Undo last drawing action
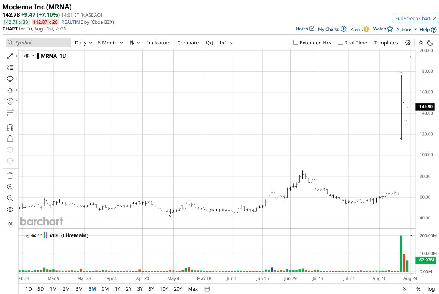The width and height of the screenshot is (439, 294). click(10, 150)
